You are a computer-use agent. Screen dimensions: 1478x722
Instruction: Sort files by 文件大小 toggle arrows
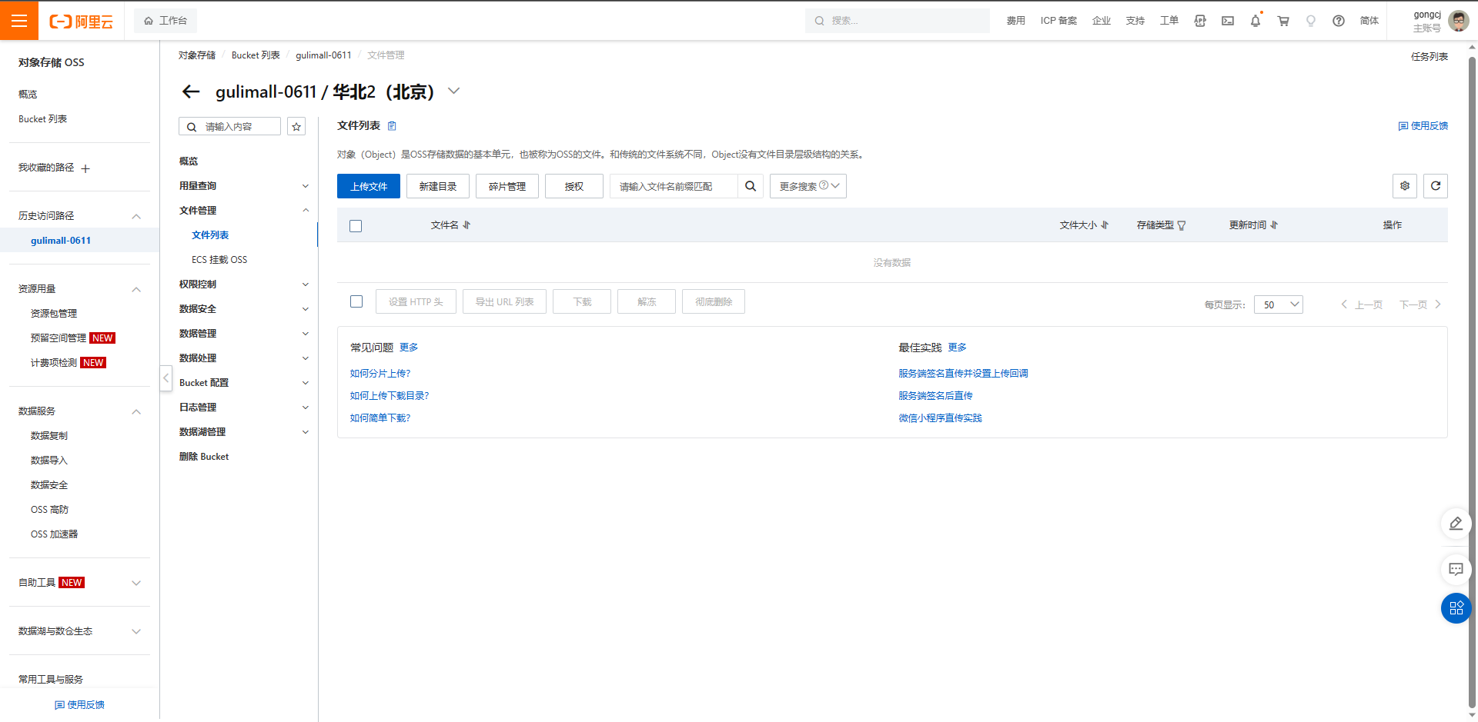pos(1105,225)
